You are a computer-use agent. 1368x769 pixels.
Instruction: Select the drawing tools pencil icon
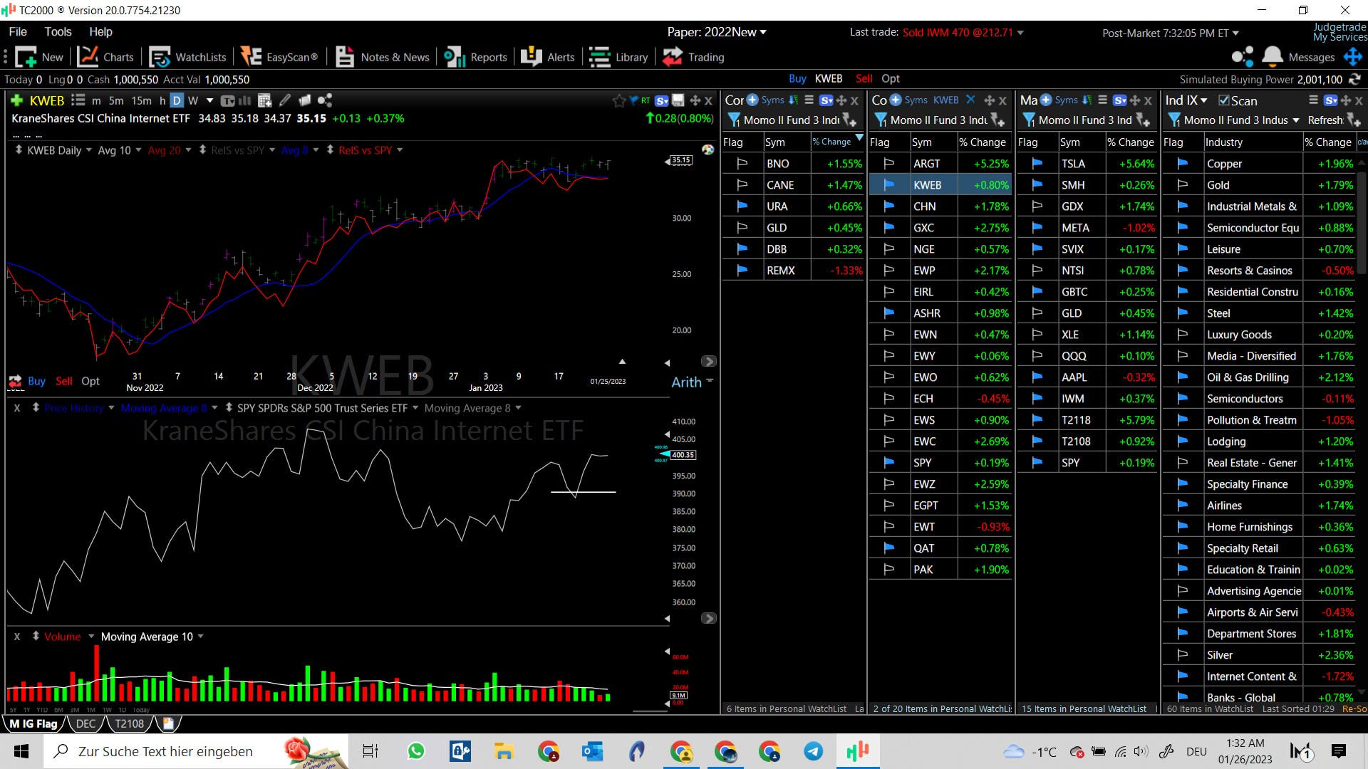pos(285,100)
